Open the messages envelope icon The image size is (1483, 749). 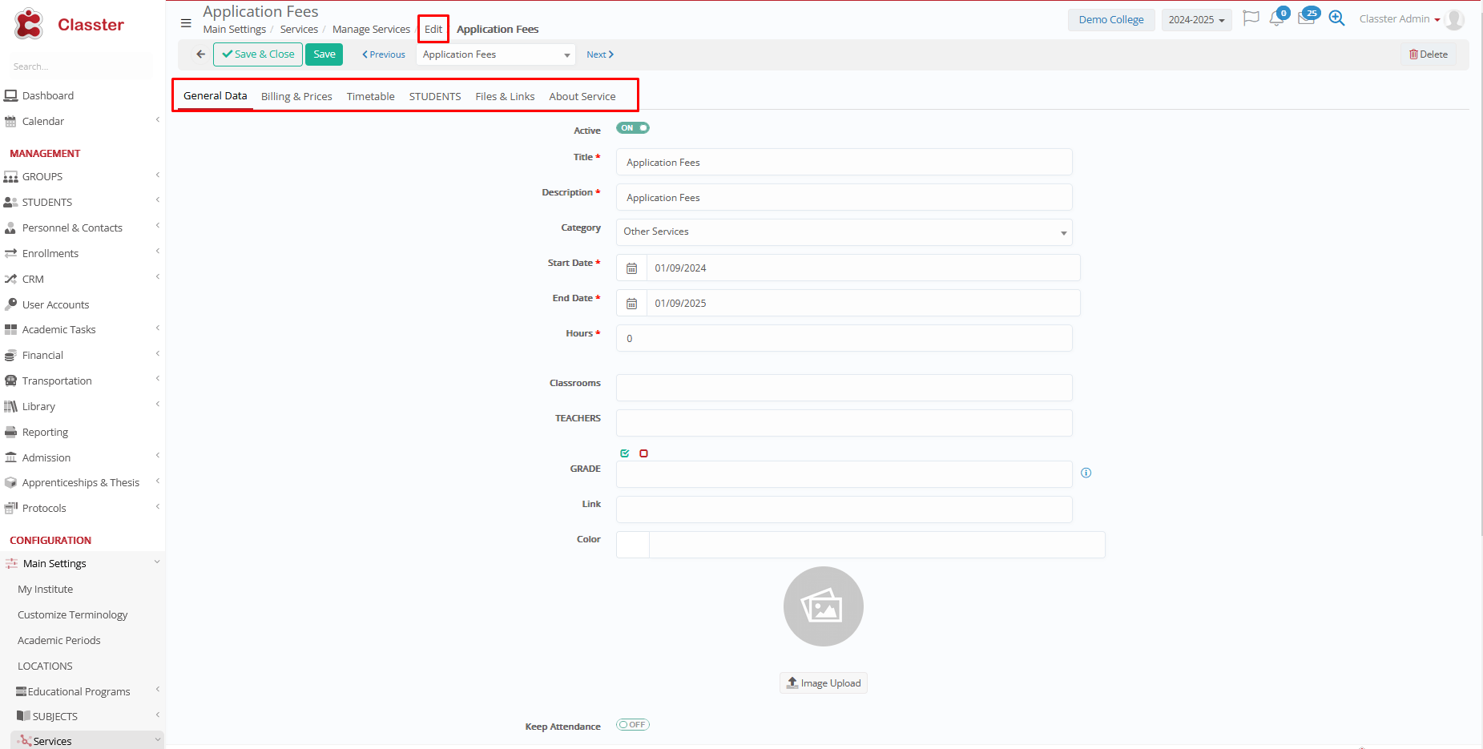point(1306,18)
